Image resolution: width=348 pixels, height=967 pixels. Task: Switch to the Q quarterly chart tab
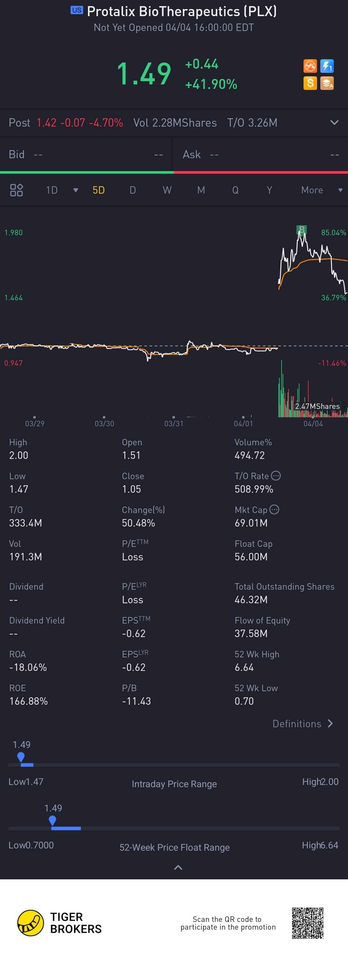(x=235, y=190)
